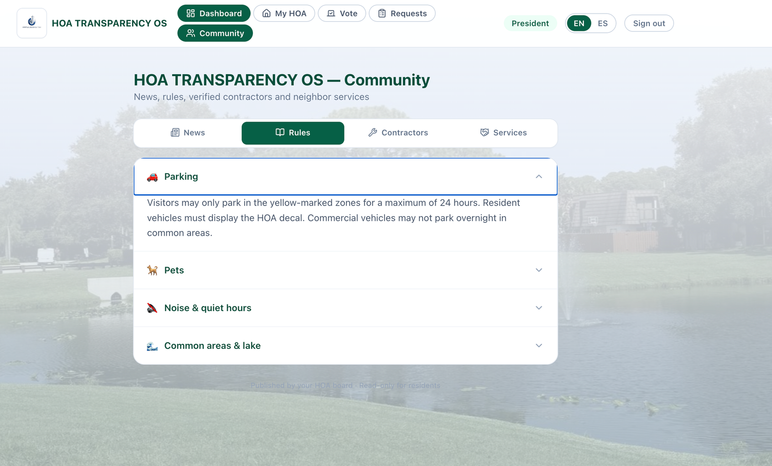Viewport: 772px width, 466px height.
Task: Select the Rules tab
Action: [x=293, y=133]
